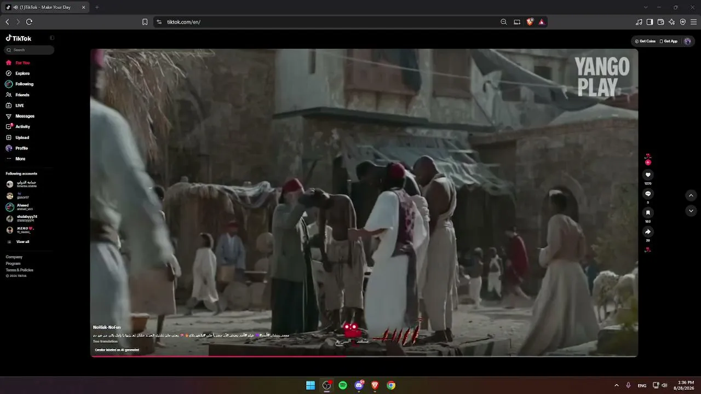Go back in browser history
Screen dimensions: 701x394
[x=7, y=22]
